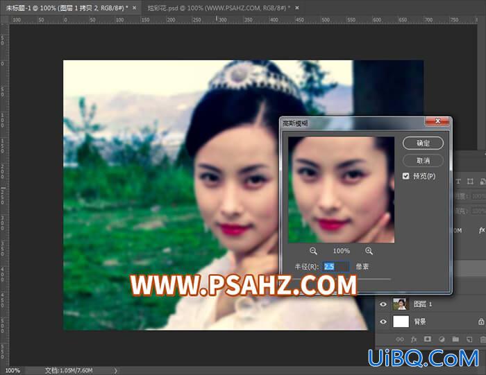Select the 图层 1 layer thumbnail
486x375 pixels.
pyautogui.click(x=401, y=304)
